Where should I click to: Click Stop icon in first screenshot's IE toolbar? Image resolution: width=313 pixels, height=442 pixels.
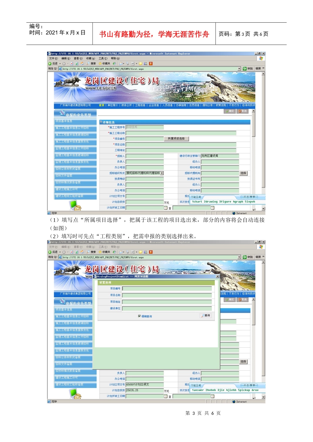tap(71, 63)
